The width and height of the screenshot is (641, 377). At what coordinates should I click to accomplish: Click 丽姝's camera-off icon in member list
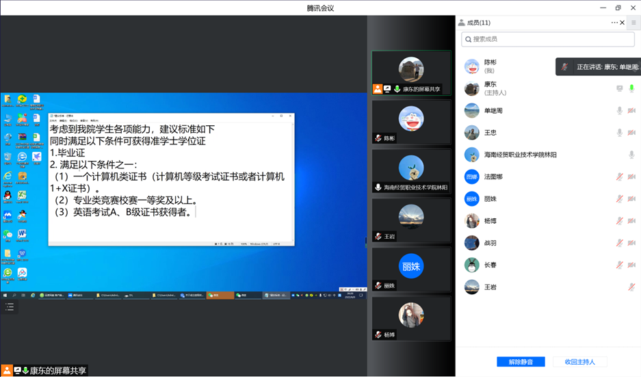[631, 199]
